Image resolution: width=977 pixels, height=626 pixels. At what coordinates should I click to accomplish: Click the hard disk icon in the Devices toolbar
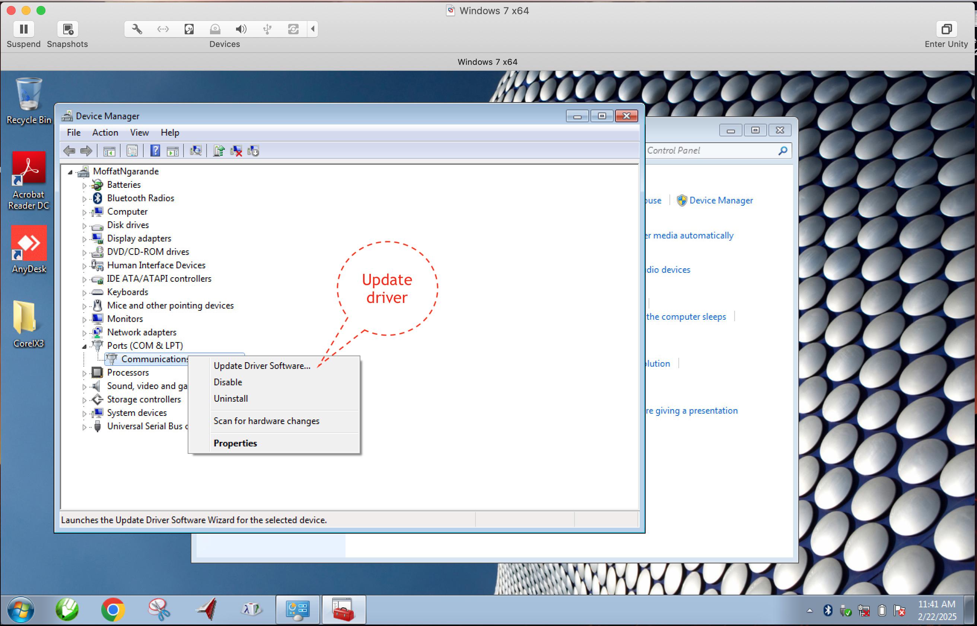189,29
